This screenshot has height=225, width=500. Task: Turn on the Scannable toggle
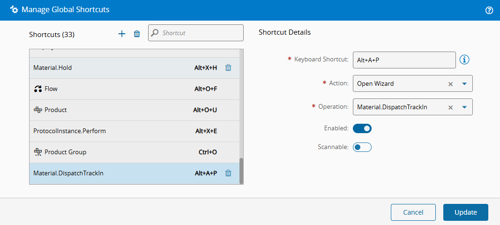(x=362, y=147)
